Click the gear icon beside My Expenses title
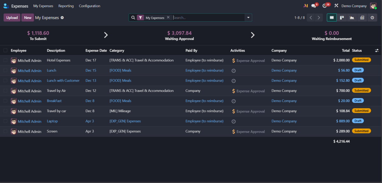Image resolution: width=382 pixels, height=183 pixels. click(x=62, y=18)
